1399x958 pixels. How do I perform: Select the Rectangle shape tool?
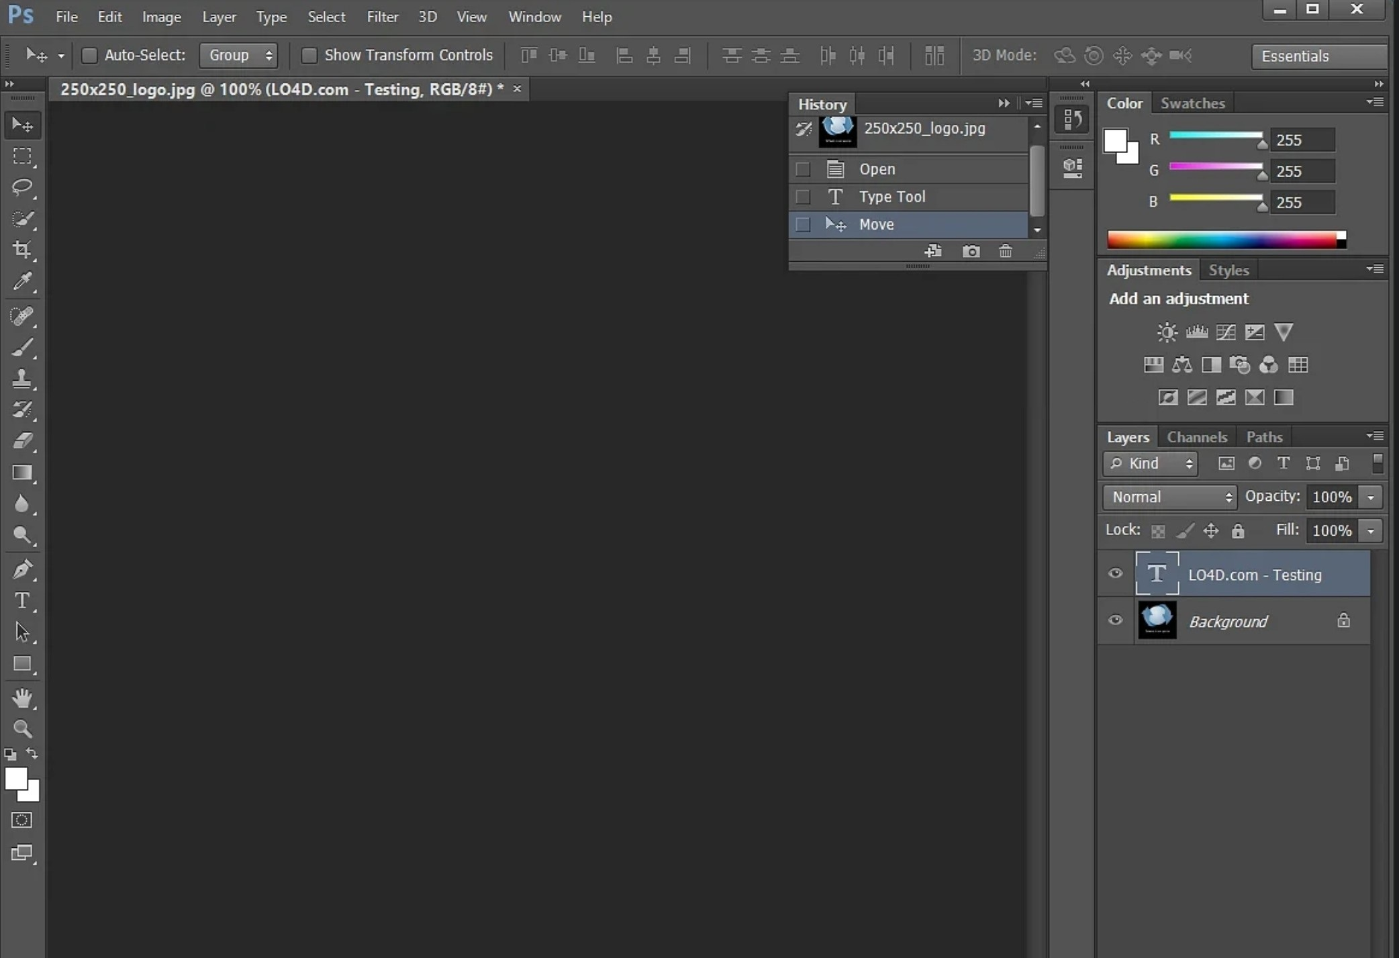(22, 663)
